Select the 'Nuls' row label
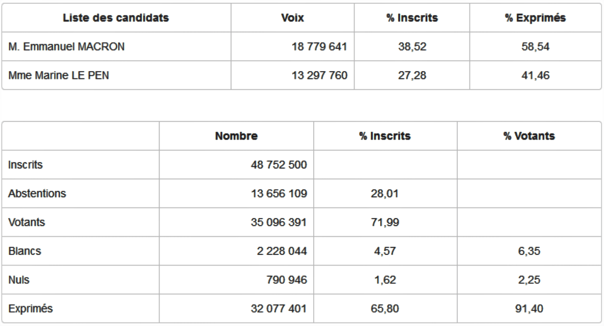 tap(19, 280)
